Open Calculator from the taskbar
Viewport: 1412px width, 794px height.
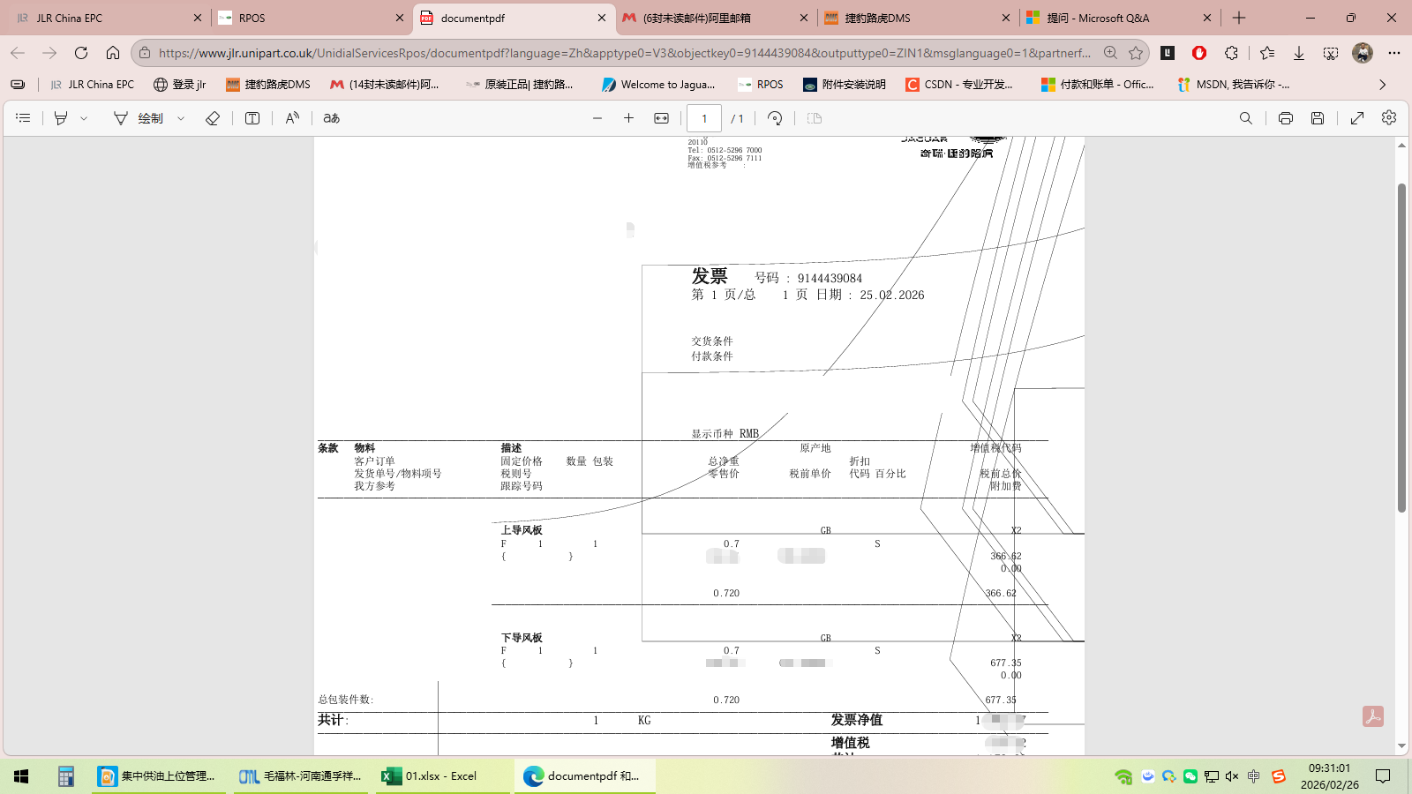[65, 776]
